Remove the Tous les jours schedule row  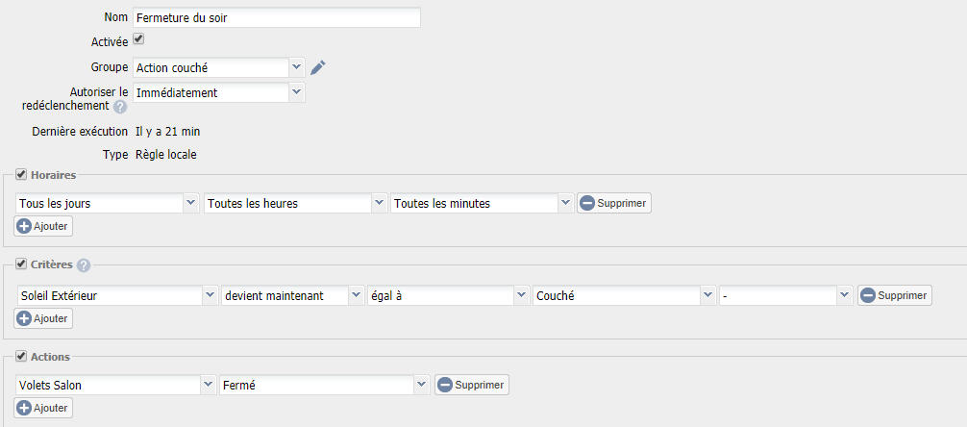614,203
